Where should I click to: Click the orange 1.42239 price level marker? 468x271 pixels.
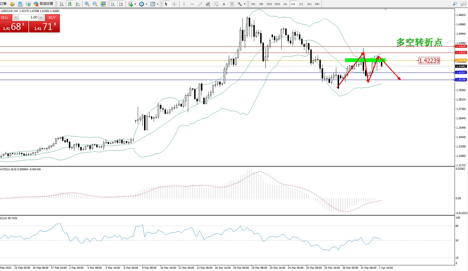pyautogui.click(x=461, y=60)
